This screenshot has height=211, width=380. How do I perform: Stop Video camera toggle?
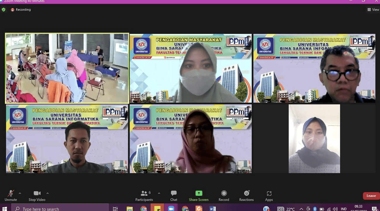tap(37, 195)
